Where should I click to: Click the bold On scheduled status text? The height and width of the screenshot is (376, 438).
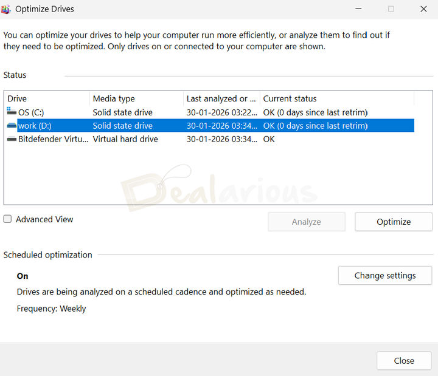point(23,276)
